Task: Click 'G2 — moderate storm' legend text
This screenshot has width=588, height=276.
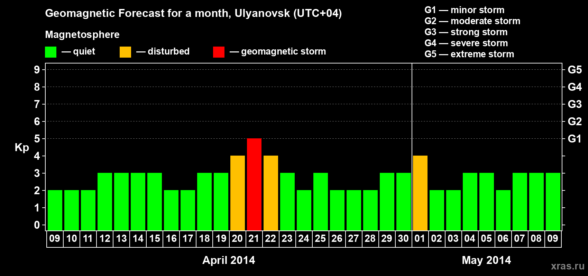Action: pyautogui.click(x=472, y=21)
